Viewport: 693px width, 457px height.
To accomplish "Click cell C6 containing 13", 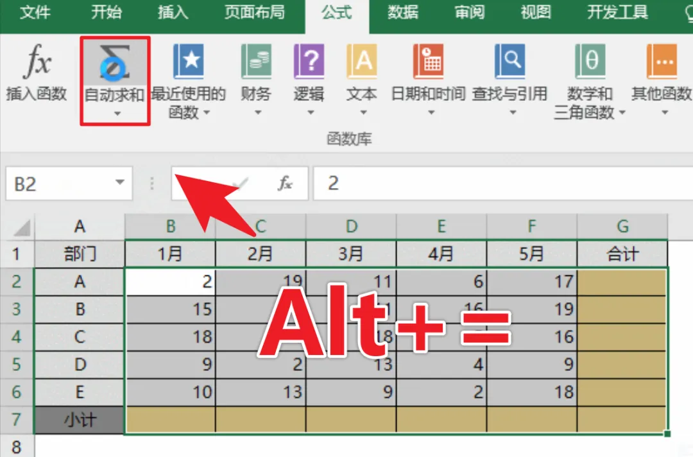I will pos(261,392).
